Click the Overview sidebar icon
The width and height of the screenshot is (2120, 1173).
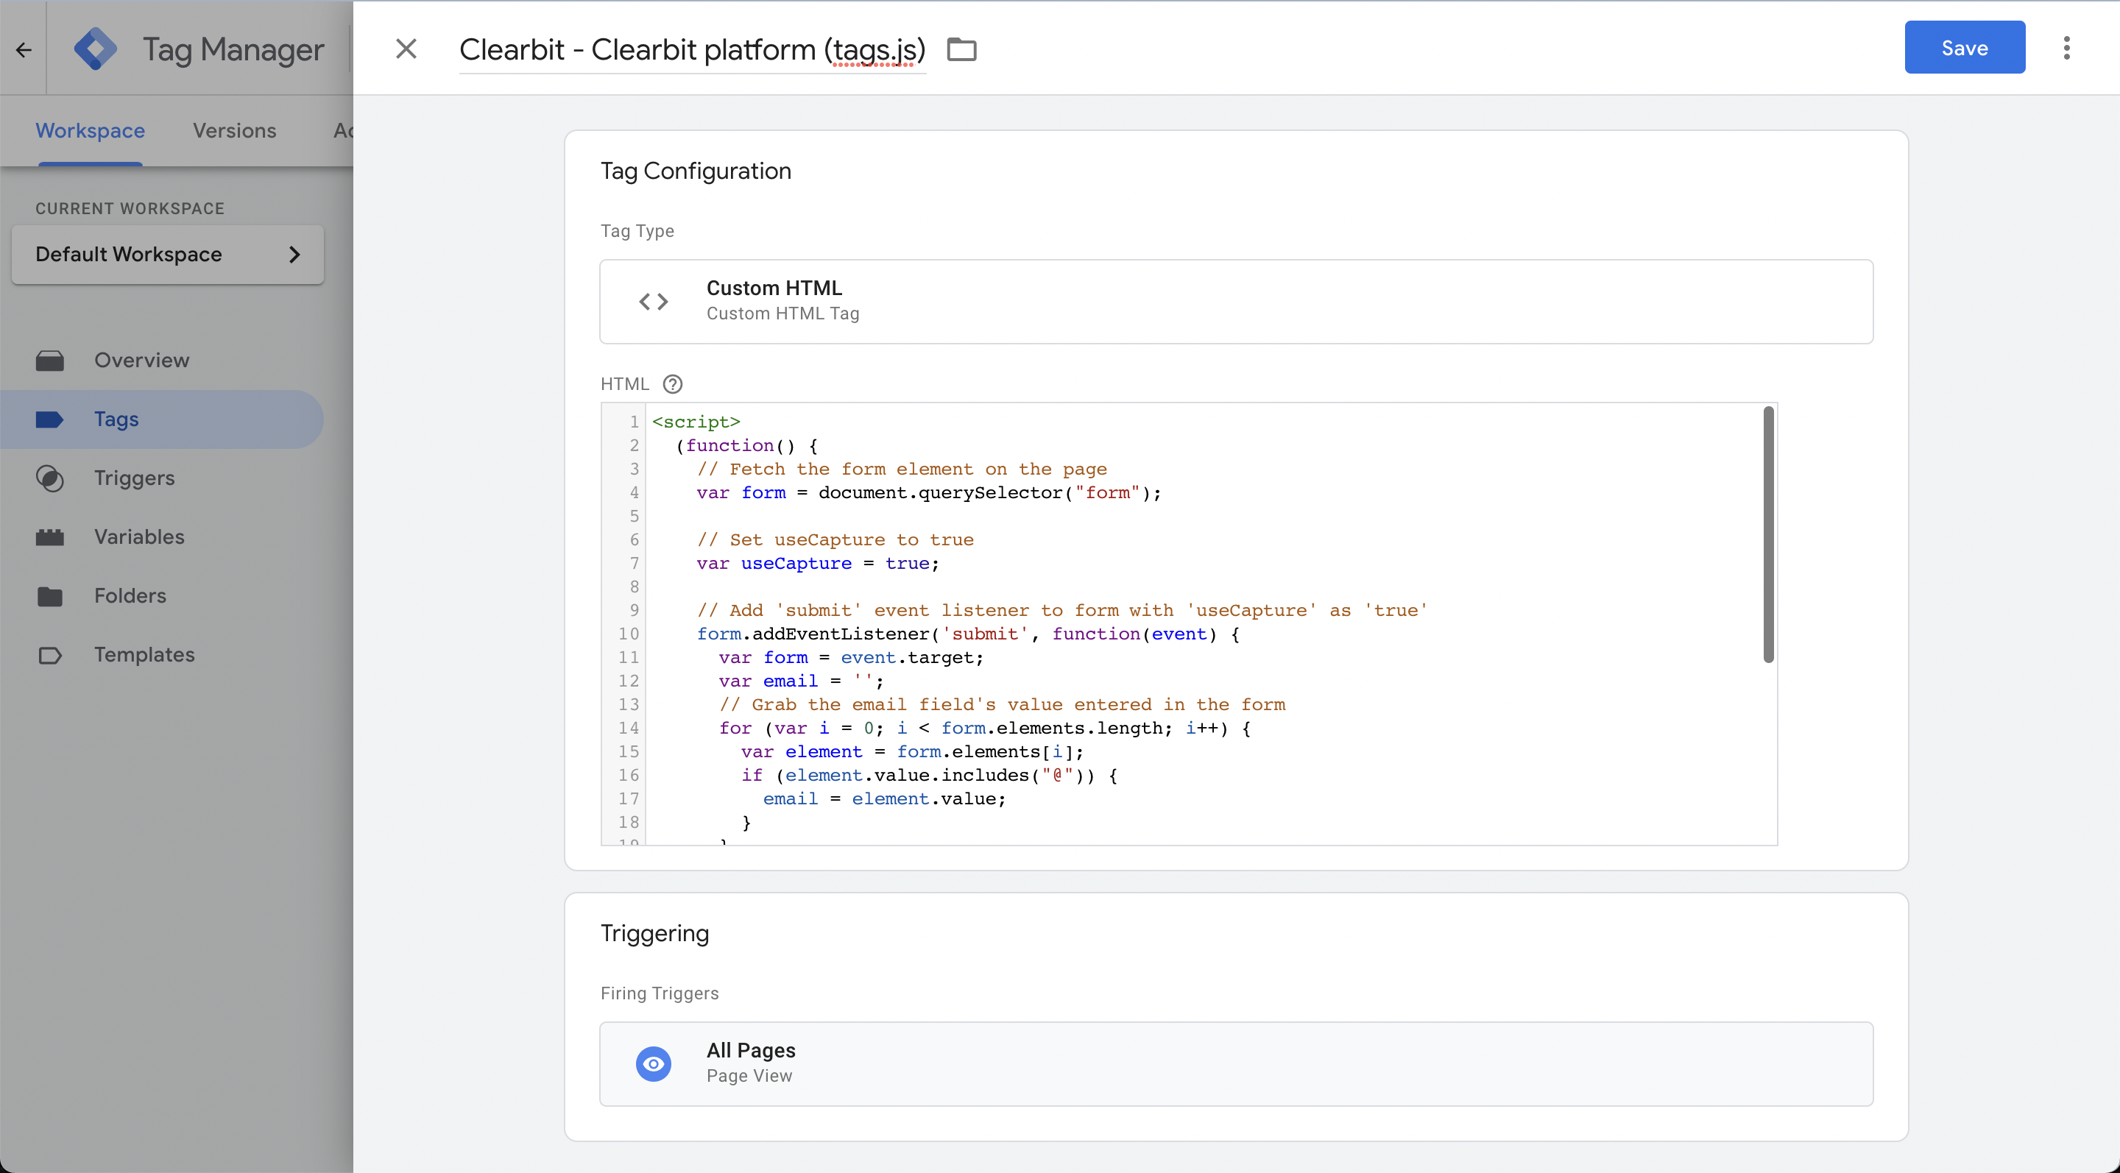pyautogui.click(x=50, y=361)
